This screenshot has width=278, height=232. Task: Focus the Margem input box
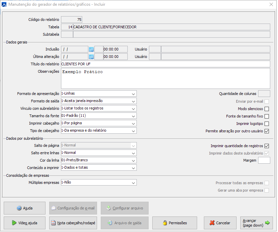pyautogui.click(x=264, y=160)
